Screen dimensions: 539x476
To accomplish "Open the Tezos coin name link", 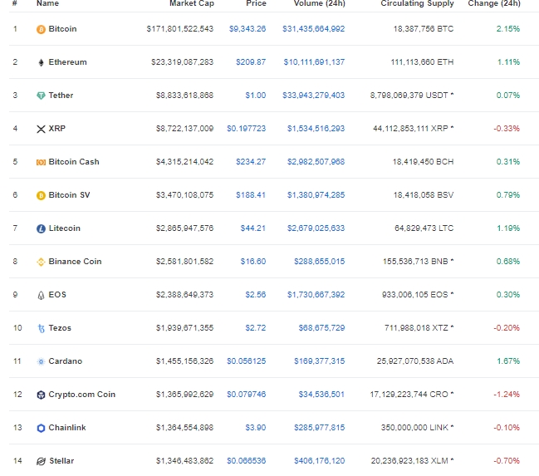I will (60, 328).
